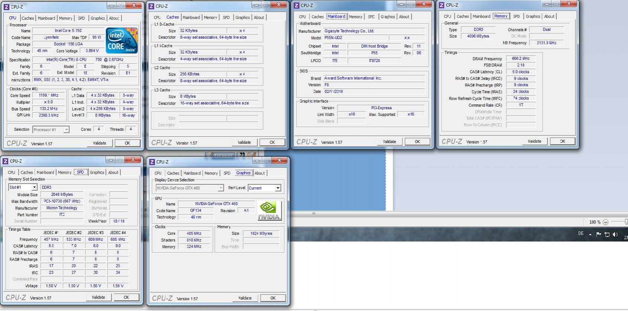Image resolution: width=628 pixels, height=311 pixels.
Task: Click CPU-Z title icon of SPD window
Action: click(x=5, y=161)
